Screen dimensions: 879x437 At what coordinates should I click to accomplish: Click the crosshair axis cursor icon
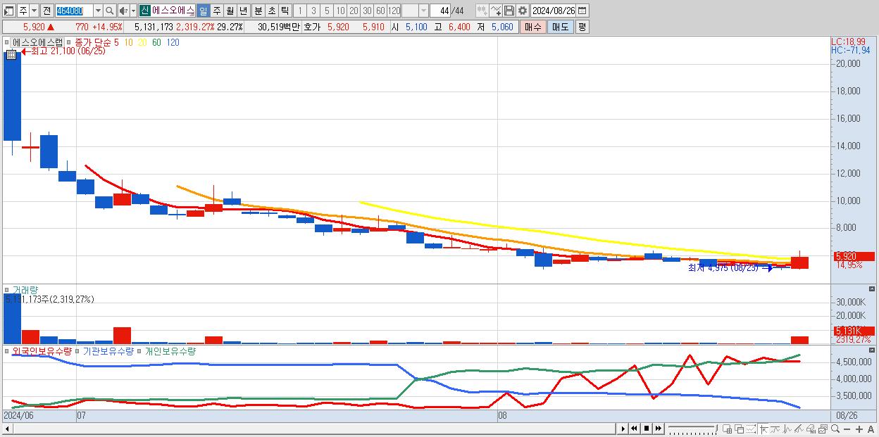[x=763, y=429]
